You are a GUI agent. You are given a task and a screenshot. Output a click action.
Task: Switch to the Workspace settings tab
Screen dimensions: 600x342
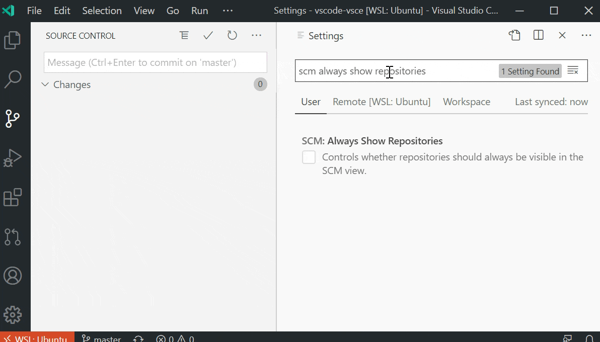[x=466, y=102]
